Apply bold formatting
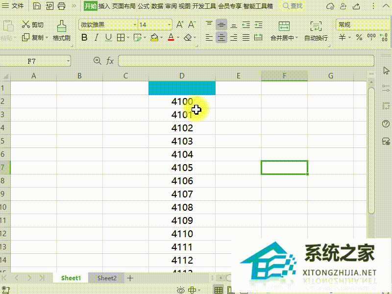The height and width of the screenshot is (294, 392). coord(84,37)
